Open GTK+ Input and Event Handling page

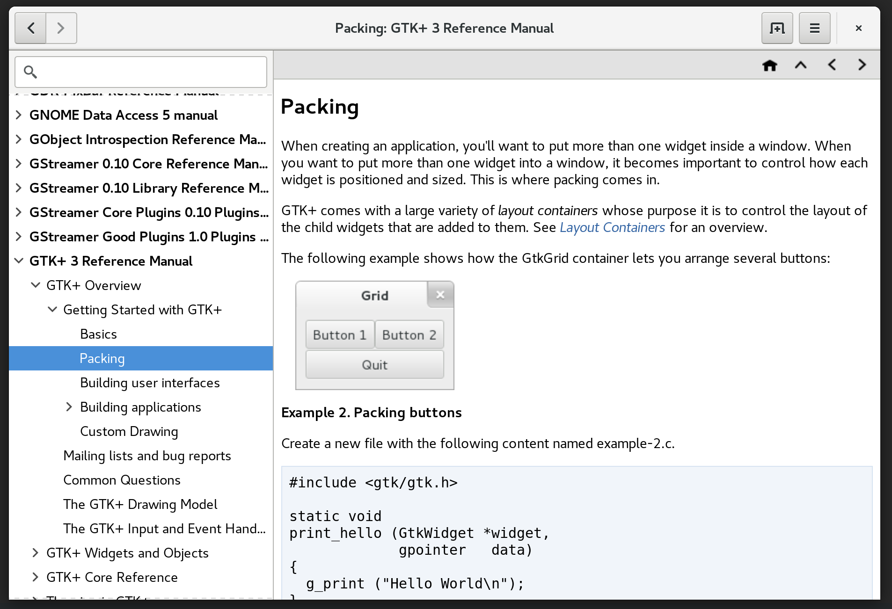pyautogui.click(x=164, y=529)
